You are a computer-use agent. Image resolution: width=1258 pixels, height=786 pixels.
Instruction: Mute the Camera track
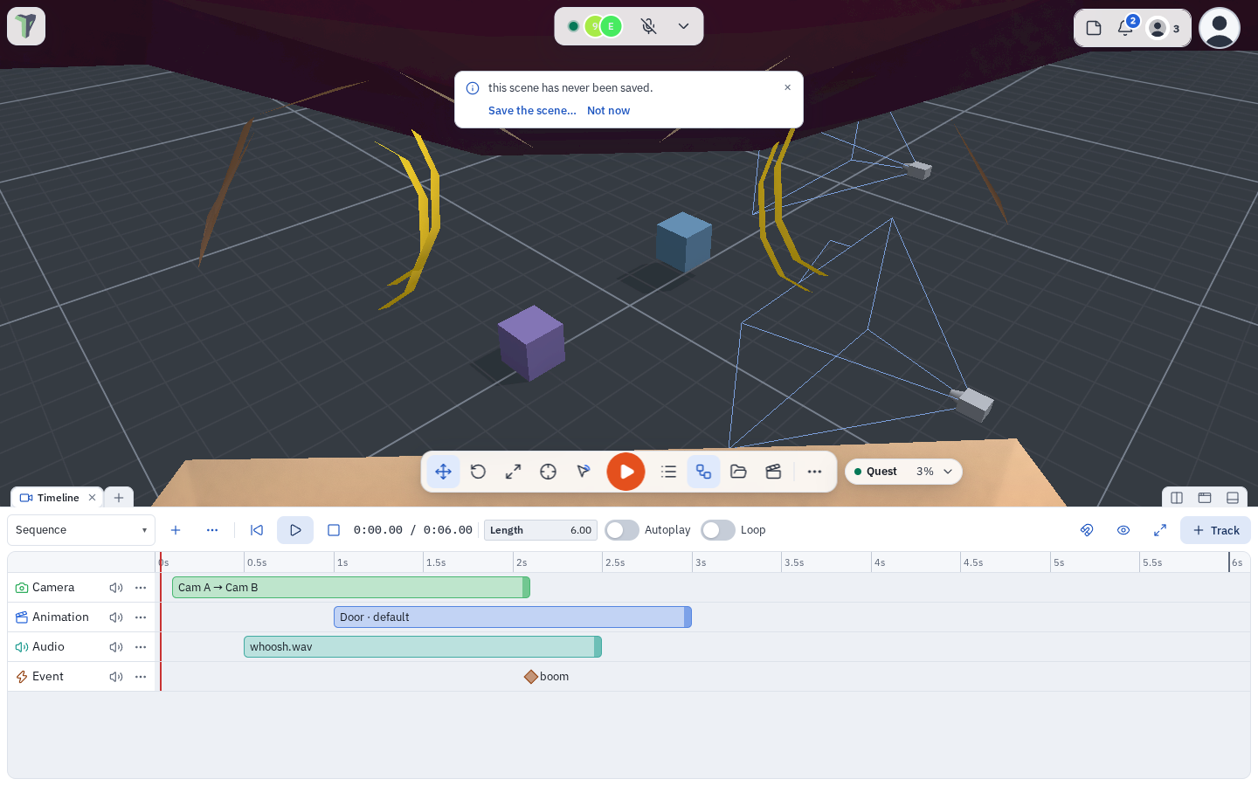(115, 588)
